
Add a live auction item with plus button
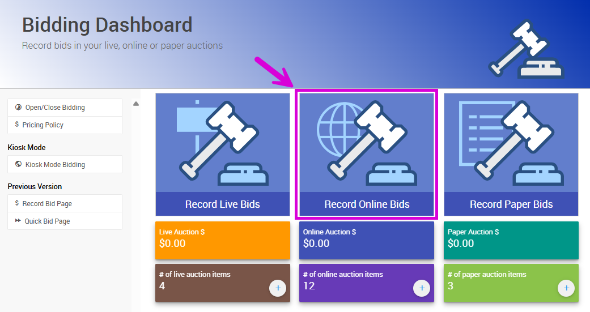278,288
